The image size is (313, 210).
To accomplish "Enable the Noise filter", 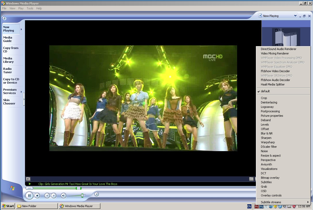I will click(283, 151).
